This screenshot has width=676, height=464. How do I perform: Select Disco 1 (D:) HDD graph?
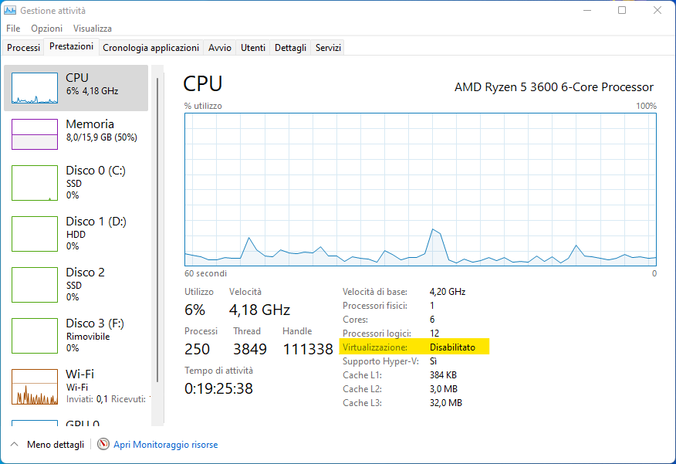click(35, 233)
